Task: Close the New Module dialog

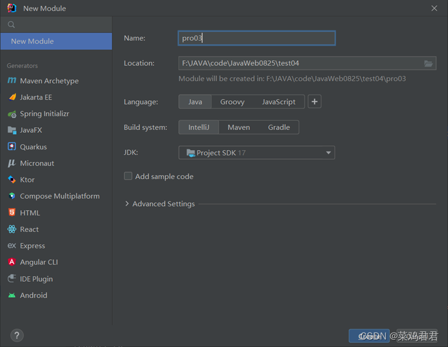Action: click(x=434, y=8)
